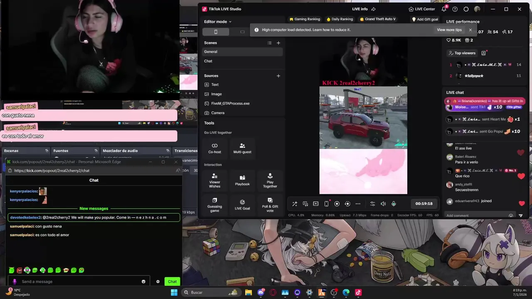532x299 pixels.
Task: Click New messages divider in Kick chat
Action: point(94,208)
